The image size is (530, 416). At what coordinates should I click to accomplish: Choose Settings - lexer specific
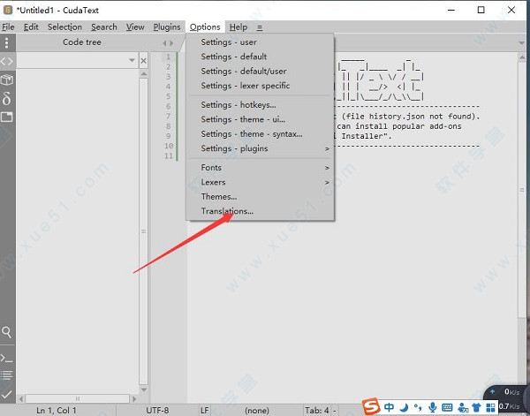tap(261, 86)
